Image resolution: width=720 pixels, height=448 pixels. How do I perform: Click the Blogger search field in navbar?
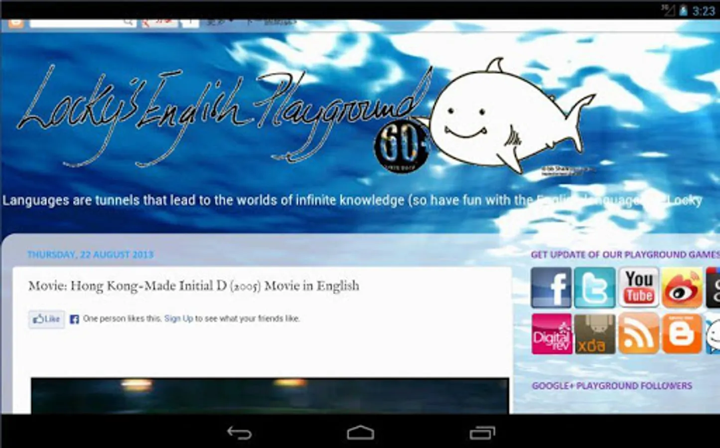83,22
